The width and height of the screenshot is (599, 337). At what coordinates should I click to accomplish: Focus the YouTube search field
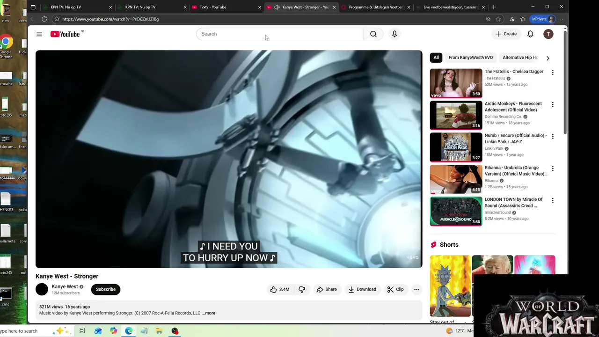(x=280, y=34)
